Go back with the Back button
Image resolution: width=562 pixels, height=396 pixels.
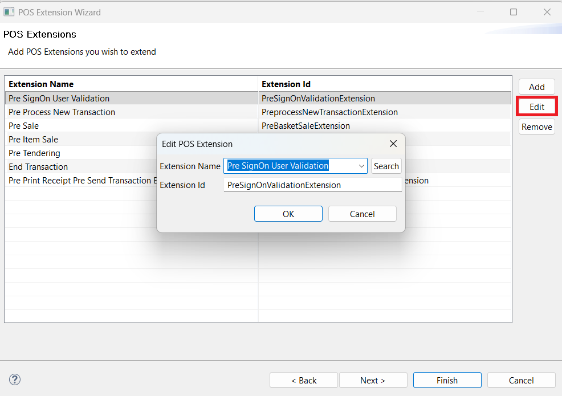(x=303, y=380)
